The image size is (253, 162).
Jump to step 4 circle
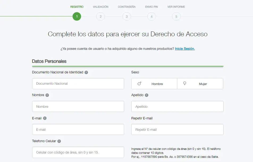tap(151, 16)
